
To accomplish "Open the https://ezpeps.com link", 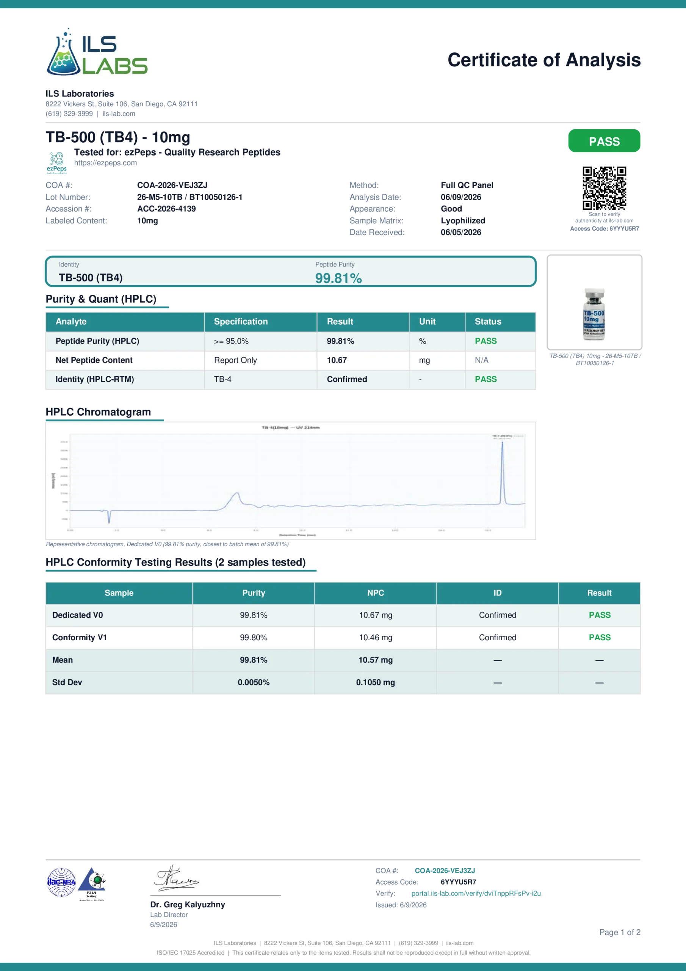I will (x=106, y=163).
